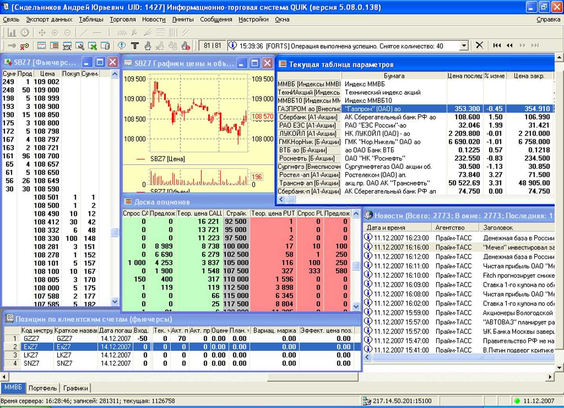Click the options board vertical scrollbar thumb
The height and width of the screenshot is (408, 564).
(x=356, y=266)
